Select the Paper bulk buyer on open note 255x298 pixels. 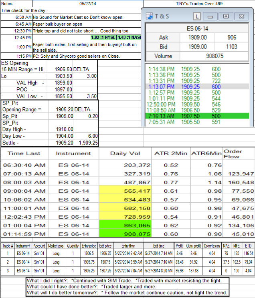[x=57, y=24]
